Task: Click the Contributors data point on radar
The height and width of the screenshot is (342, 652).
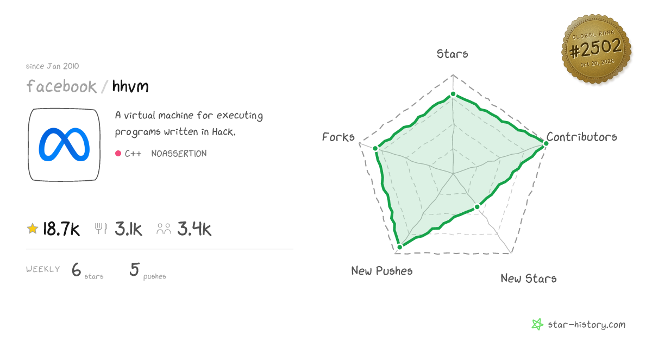Action: pyautogui.click(x=545, y=142)
